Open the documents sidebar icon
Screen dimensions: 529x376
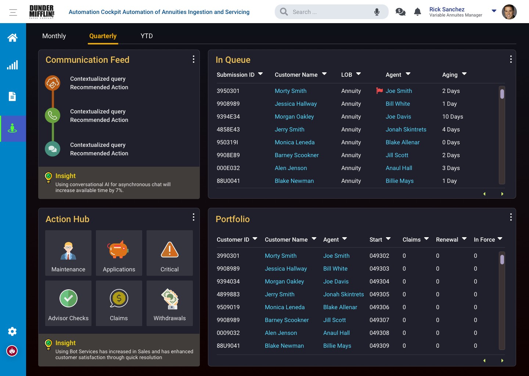click(12, 96)
